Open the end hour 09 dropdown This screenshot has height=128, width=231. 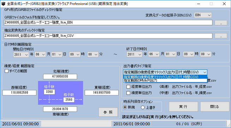tap(189, 54)
